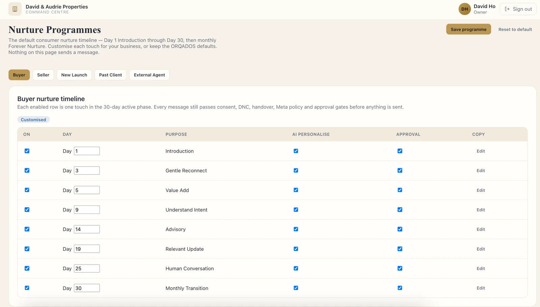Toggle AI Personalise for Value Add
Viewport: 540px width, 307px height.
(296, 190)
